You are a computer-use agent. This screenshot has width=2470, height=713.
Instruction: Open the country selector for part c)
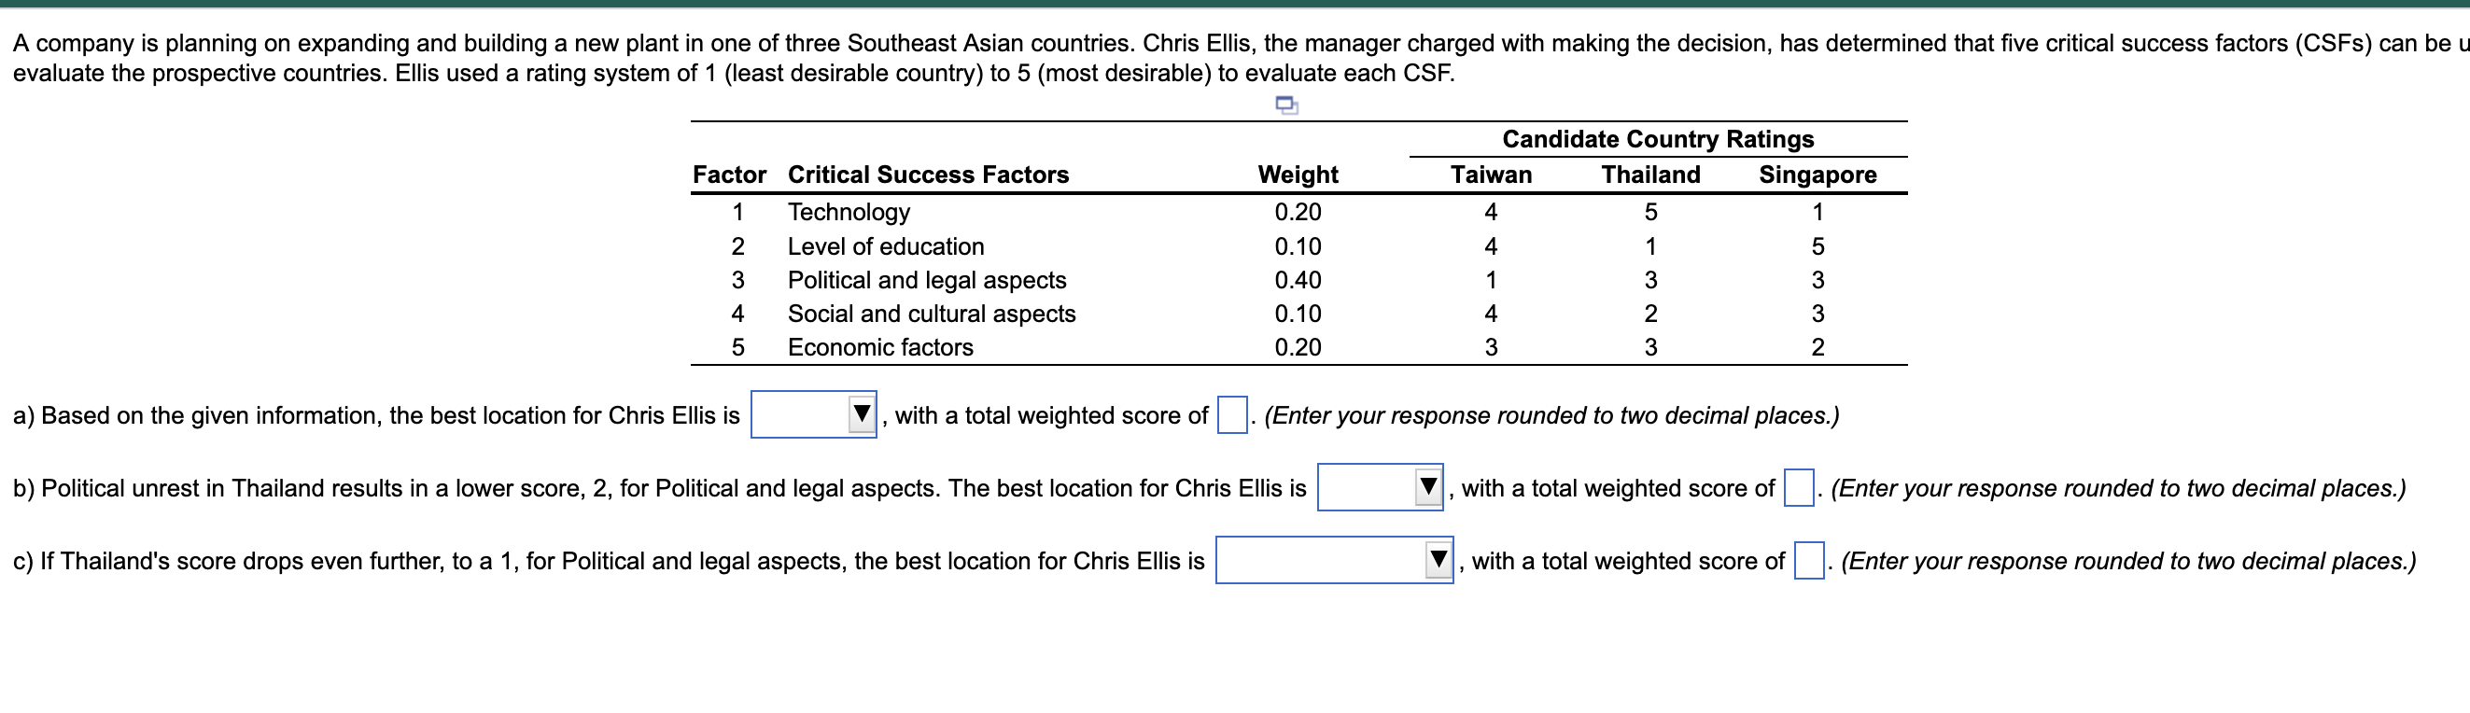coord(1333,560)
